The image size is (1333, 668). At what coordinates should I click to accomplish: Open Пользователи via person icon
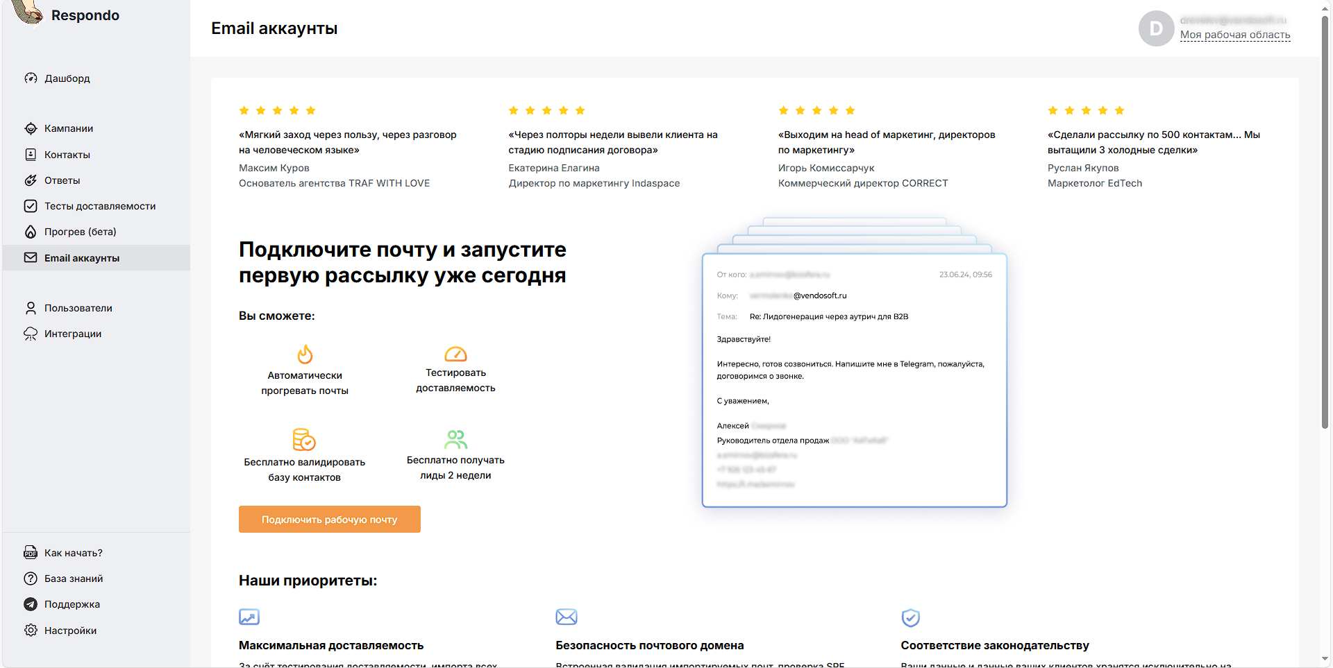pyautogui.click(x=31, y=307)
